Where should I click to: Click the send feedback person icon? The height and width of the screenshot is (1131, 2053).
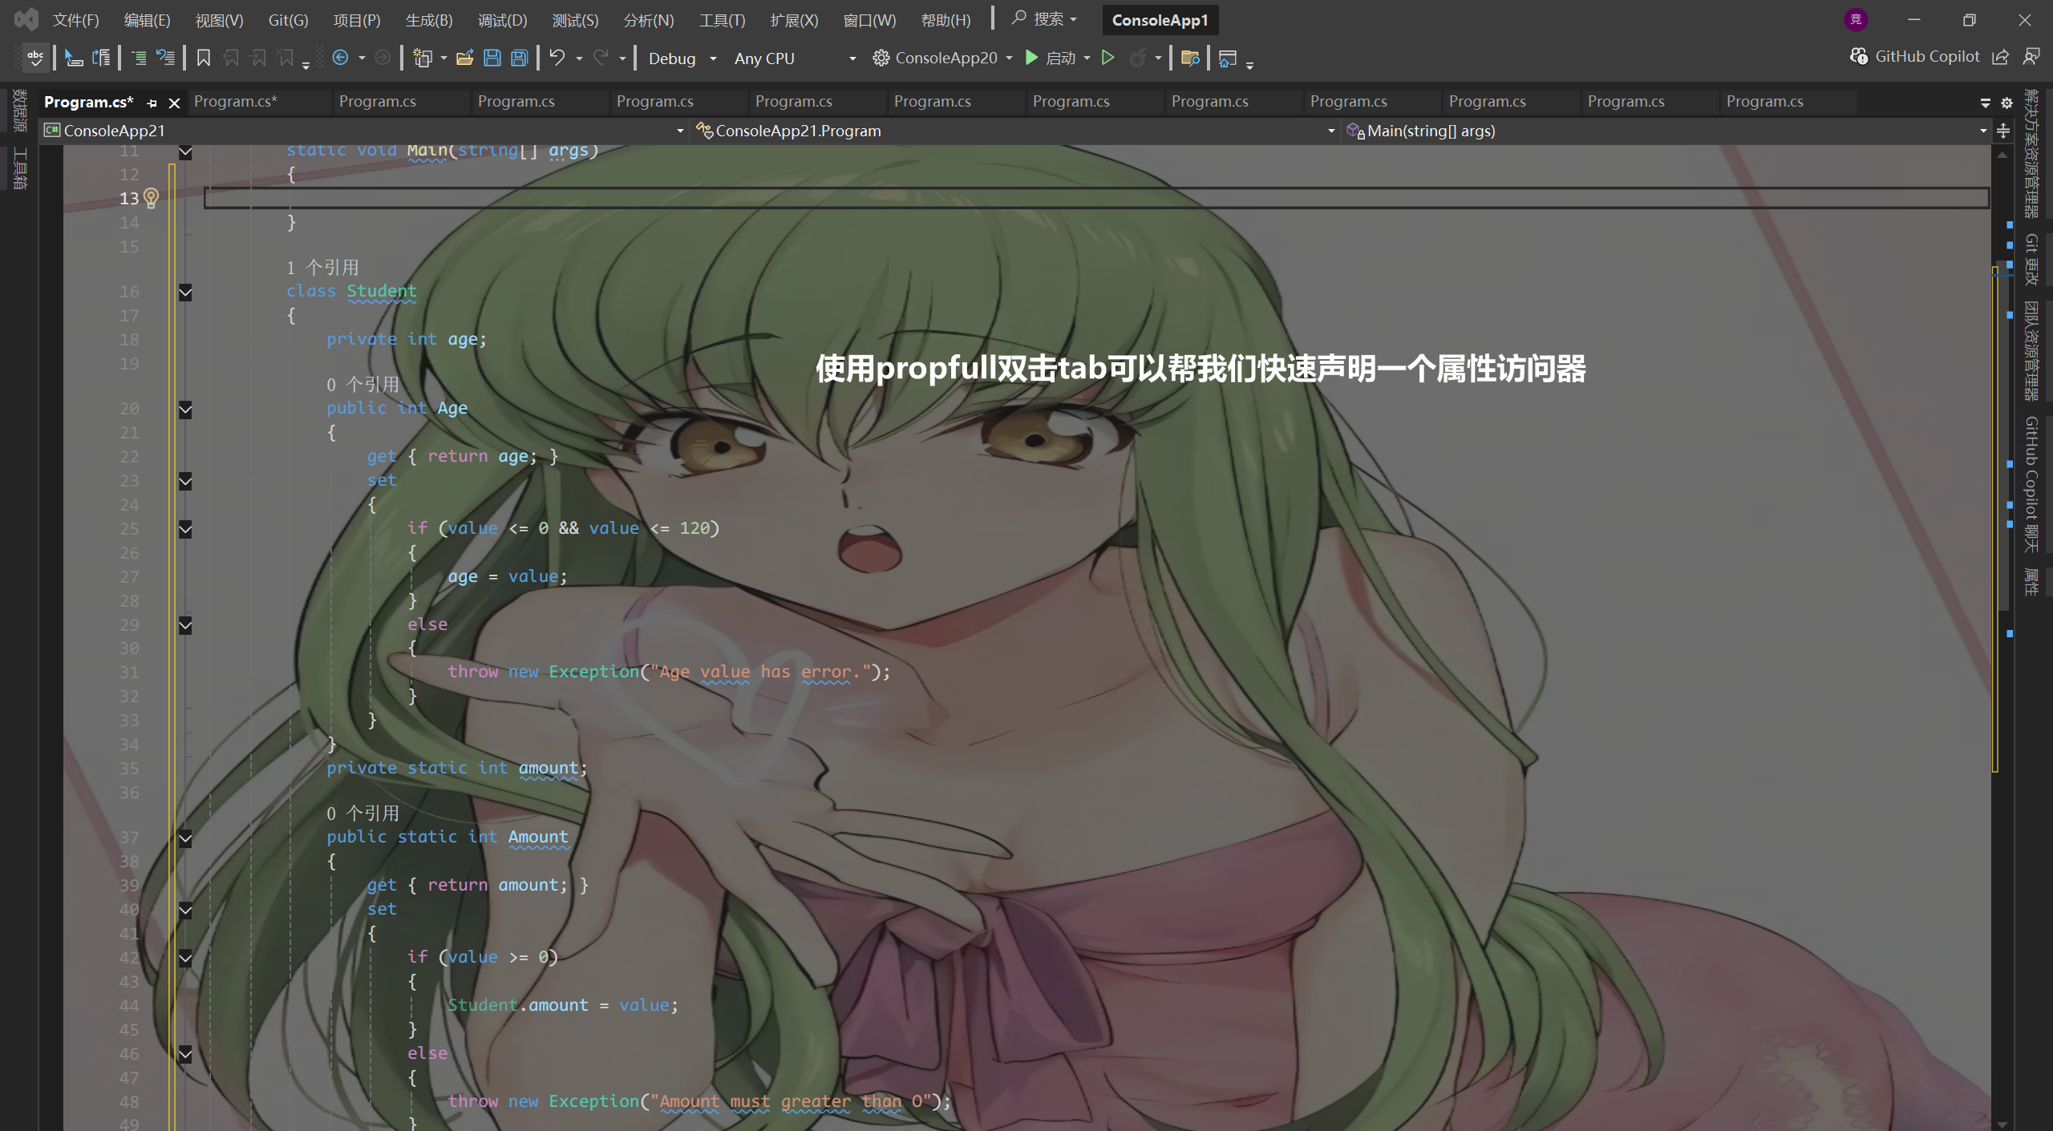(x=2031, y=57)
